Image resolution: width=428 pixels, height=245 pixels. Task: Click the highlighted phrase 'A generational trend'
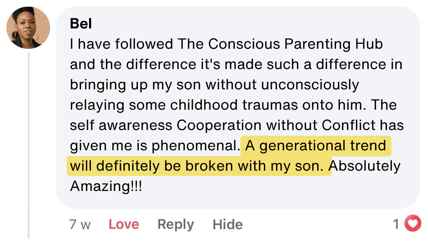pos(316,145)
